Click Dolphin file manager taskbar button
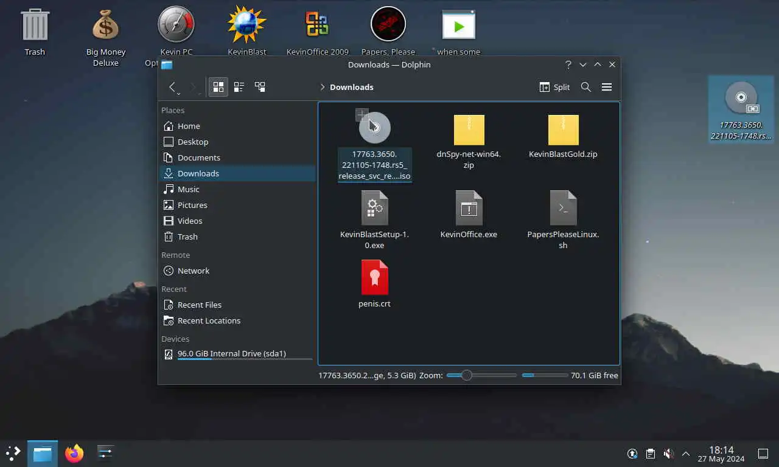The image size is (779, 467). (x=42, y=453)
